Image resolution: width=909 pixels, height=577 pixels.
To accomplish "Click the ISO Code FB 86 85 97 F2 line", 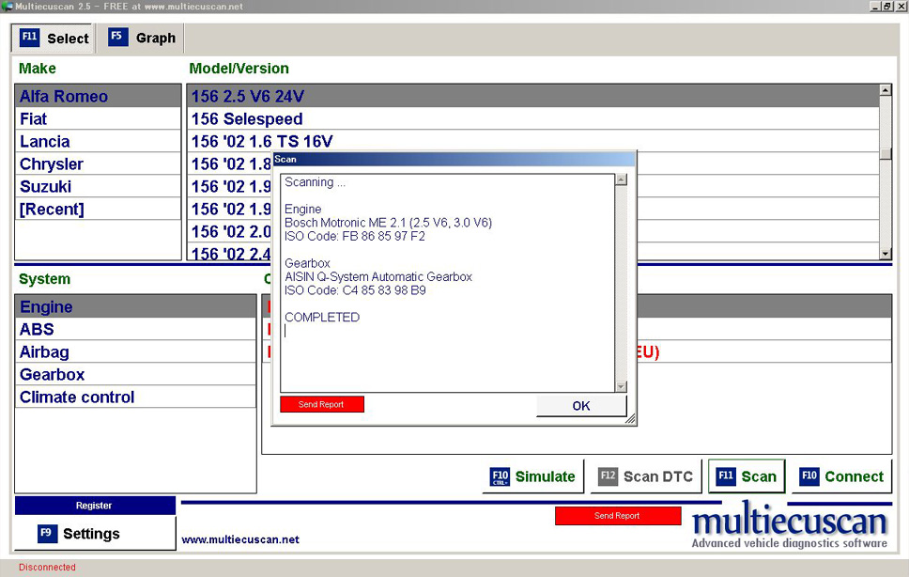I will pos(355,236).
